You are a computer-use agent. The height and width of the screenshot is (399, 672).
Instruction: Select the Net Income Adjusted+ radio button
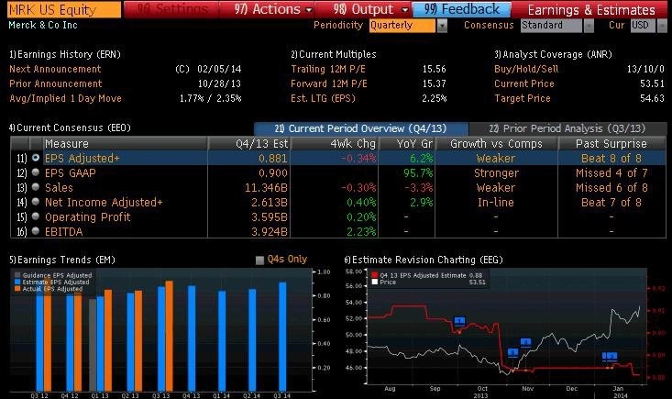[36, 202]
